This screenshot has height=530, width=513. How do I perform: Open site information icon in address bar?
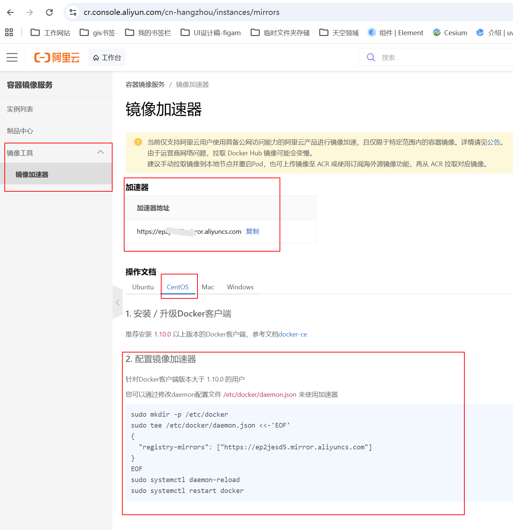(73, 12)
